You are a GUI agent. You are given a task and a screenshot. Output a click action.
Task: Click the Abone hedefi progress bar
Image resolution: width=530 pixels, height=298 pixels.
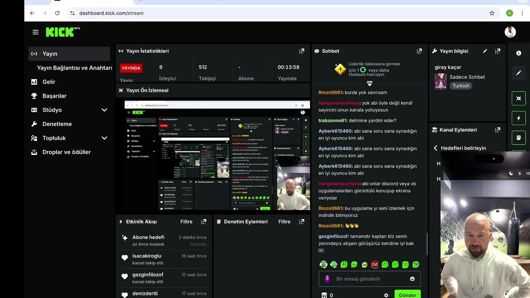198,245
